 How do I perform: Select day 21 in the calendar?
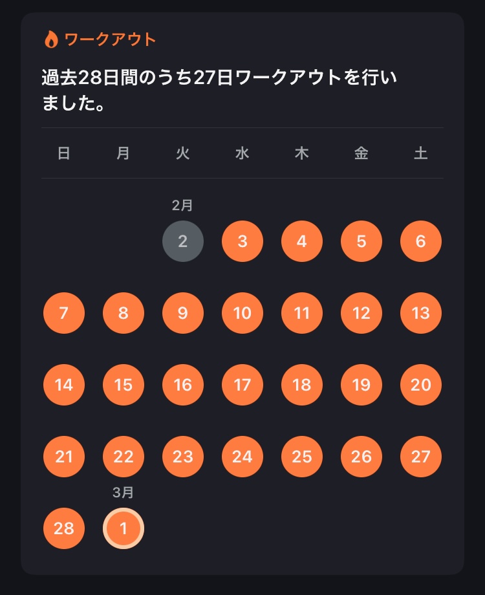[x=64, y=457]
